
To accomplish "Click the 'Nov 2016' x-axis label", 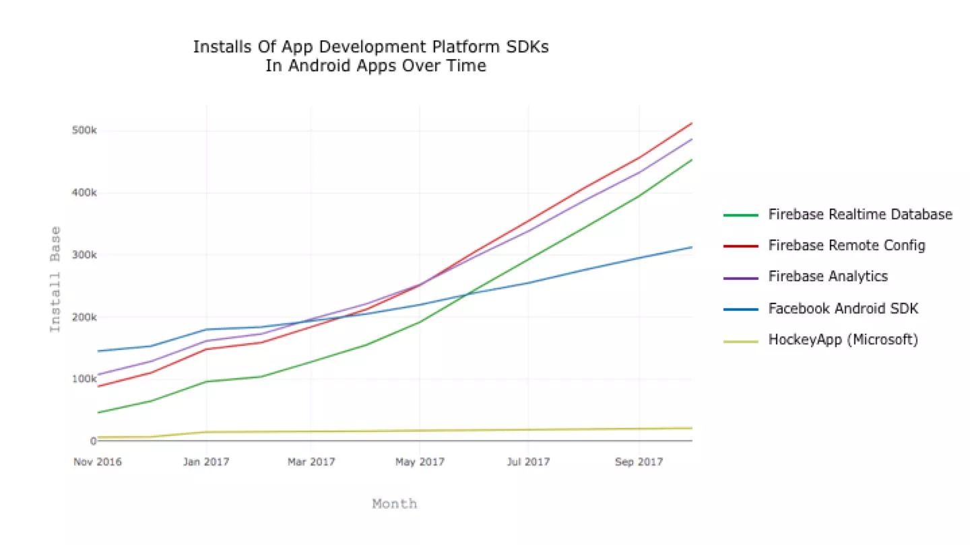I will (98, 462).
